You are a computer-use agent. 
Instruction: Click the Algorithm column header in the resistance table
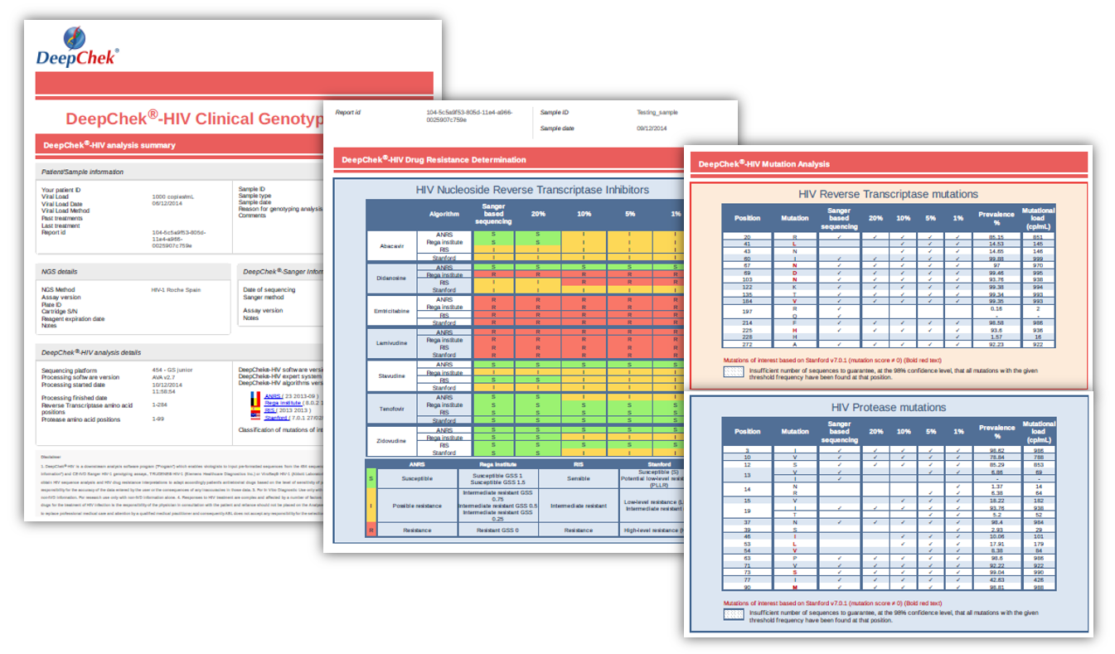pos(444,213)
